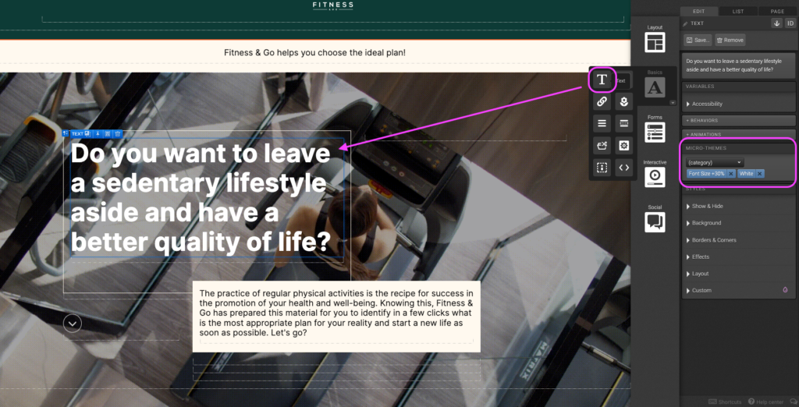Image resolution: width=799 pixels, height=407 pixels.
Task: Click the Link element icon
Action: tap(602, 102)
